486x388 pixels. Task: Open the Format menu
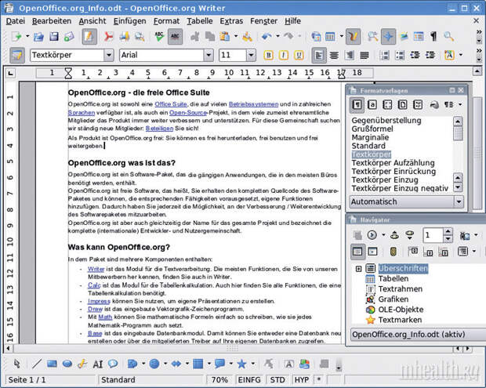pyautogui.click(x=166, y=21)
